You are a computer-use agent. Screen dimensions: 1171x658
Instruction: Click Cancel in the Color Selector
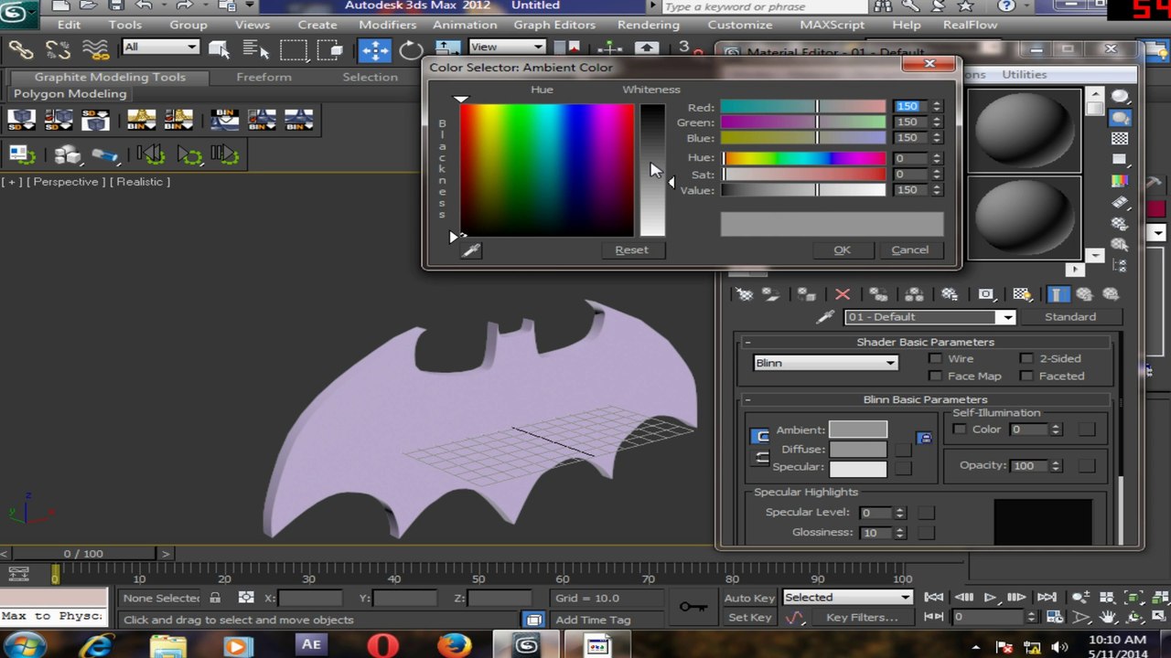pyautogui.click(x=909, y=250)
